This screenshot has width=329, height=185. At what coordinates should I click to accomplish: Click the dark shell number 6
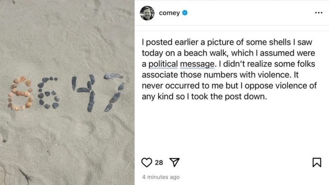click(x=49, y=93)
